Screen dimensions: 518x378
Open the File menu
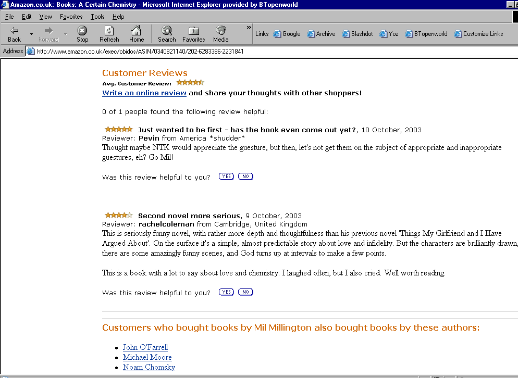9,17
